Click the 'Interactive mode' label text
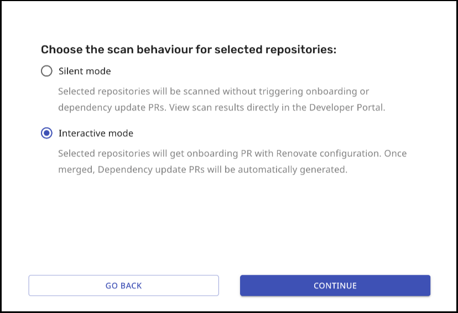Viewport: 458px width, 313px height. (96, 133)
